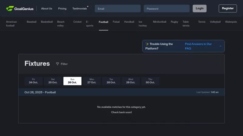
Task: Click the Register button
Action: pyautogui.click(x=228, y=8)
